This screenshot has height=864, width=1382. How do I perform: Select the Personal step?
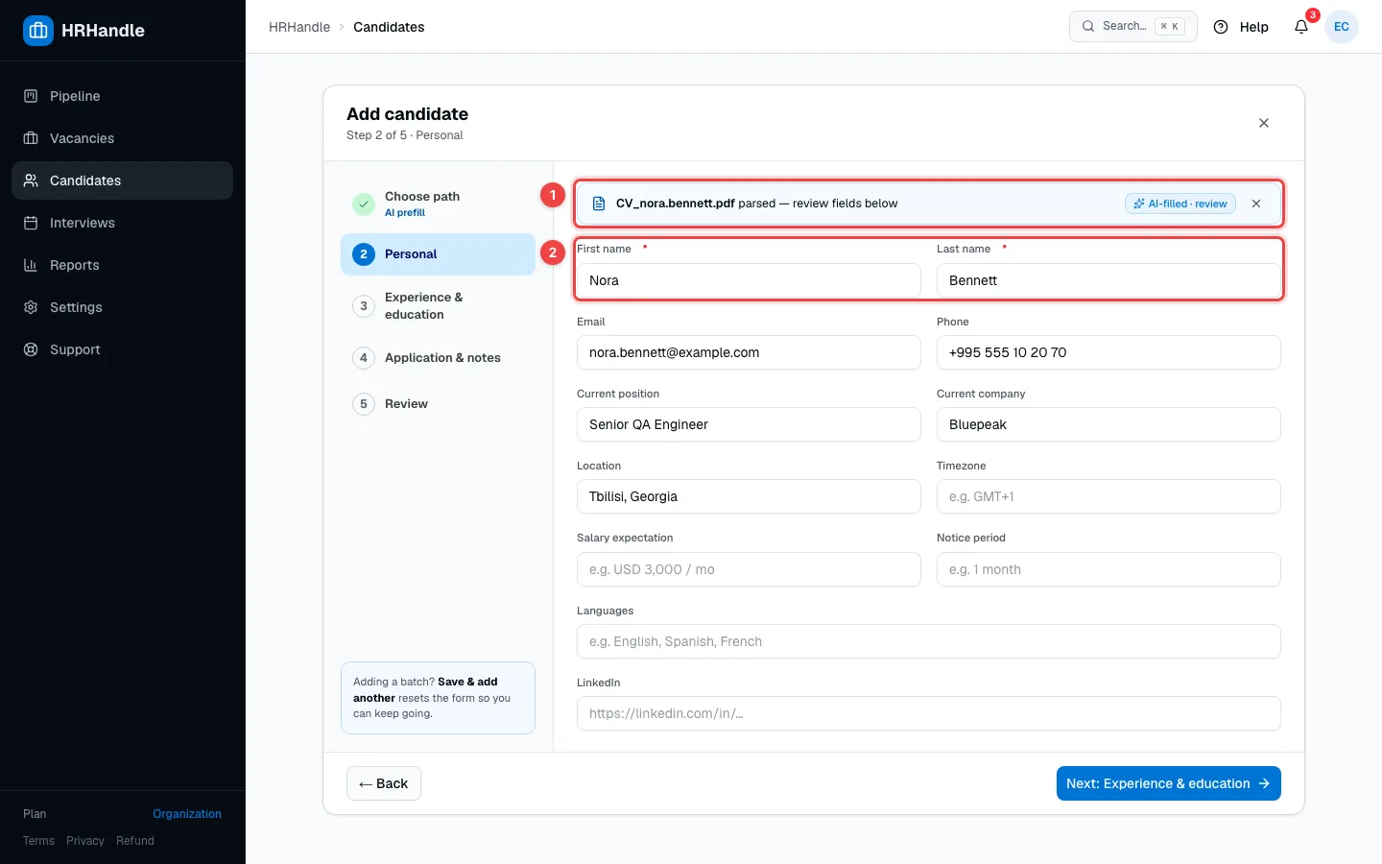click(x=438, y=254)
